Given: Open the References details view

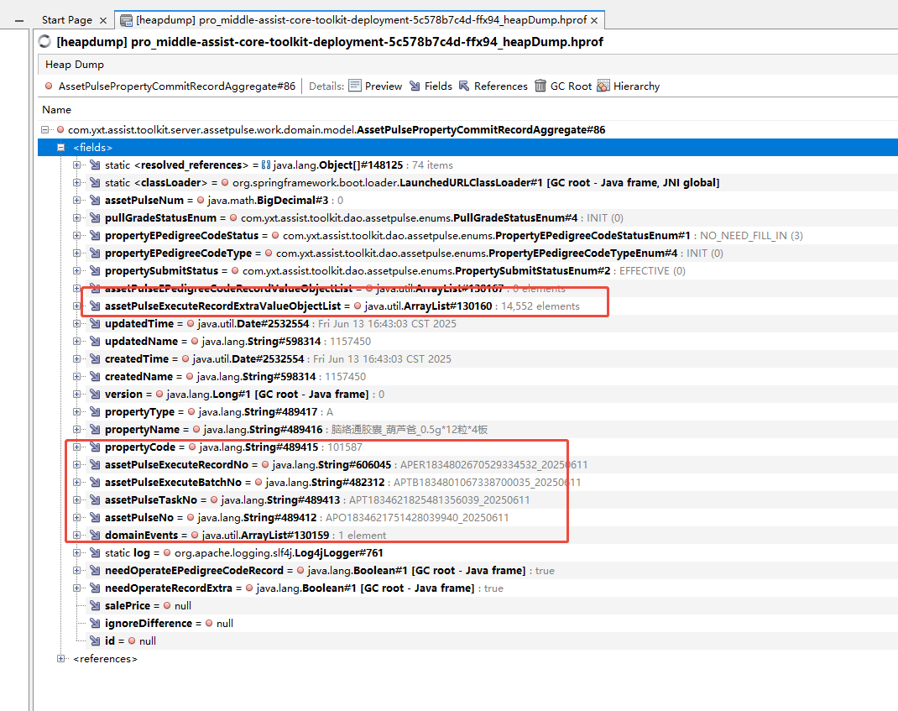Looking at the screenshot, I should coord(493,86).
